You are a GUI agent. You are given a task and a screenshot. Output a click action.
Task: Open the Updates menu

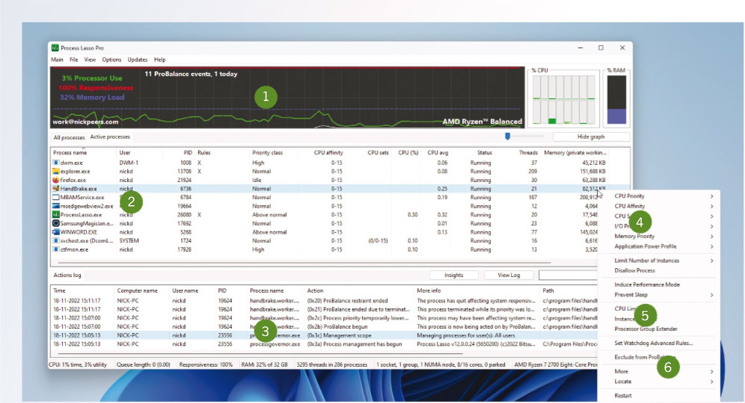pyautogui.click(x=137, y=59)
